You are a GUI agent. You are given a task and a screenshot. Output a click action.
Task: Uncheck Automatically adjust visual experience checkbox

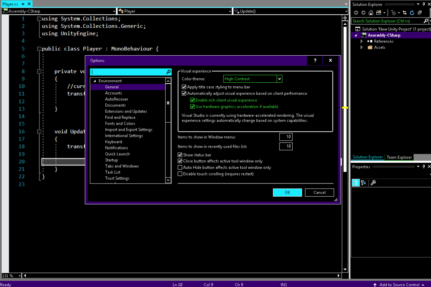pos(184,93)
